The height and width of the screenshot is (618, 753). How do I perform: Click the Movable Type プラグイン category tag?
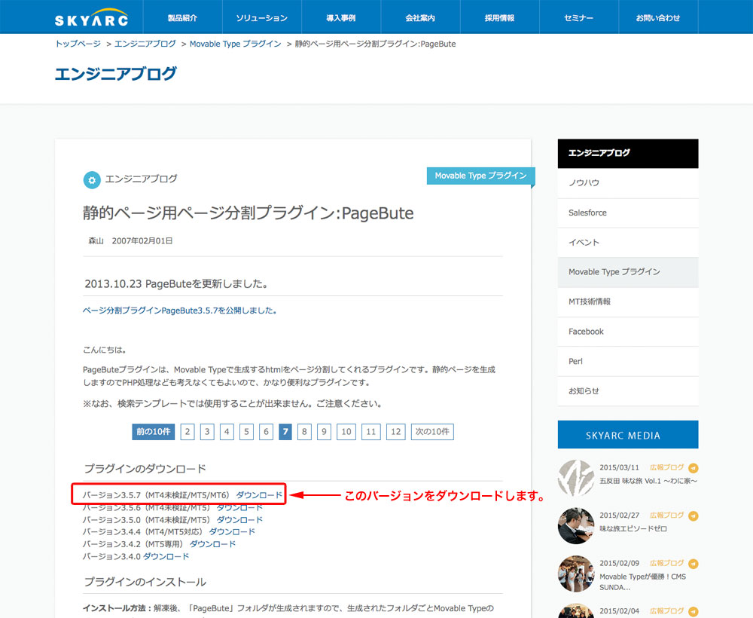tap(480, 176)
